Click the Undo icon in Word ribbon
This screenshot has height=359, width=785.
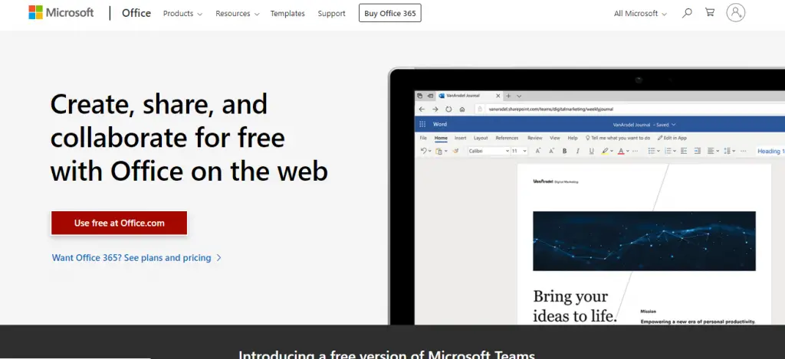click(x=423, y=151)
